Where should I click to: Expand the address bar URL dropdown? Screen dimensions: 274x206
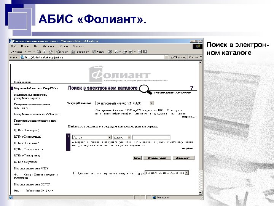click(166, 57)
